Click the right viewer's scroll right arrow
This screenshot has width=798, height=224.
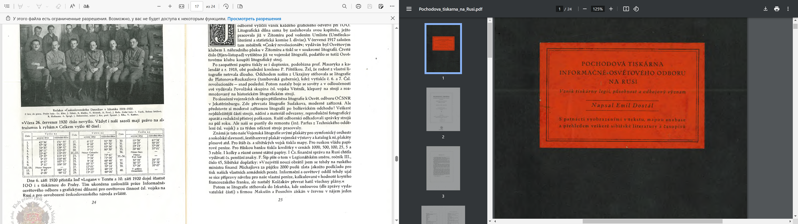(790, 221)
